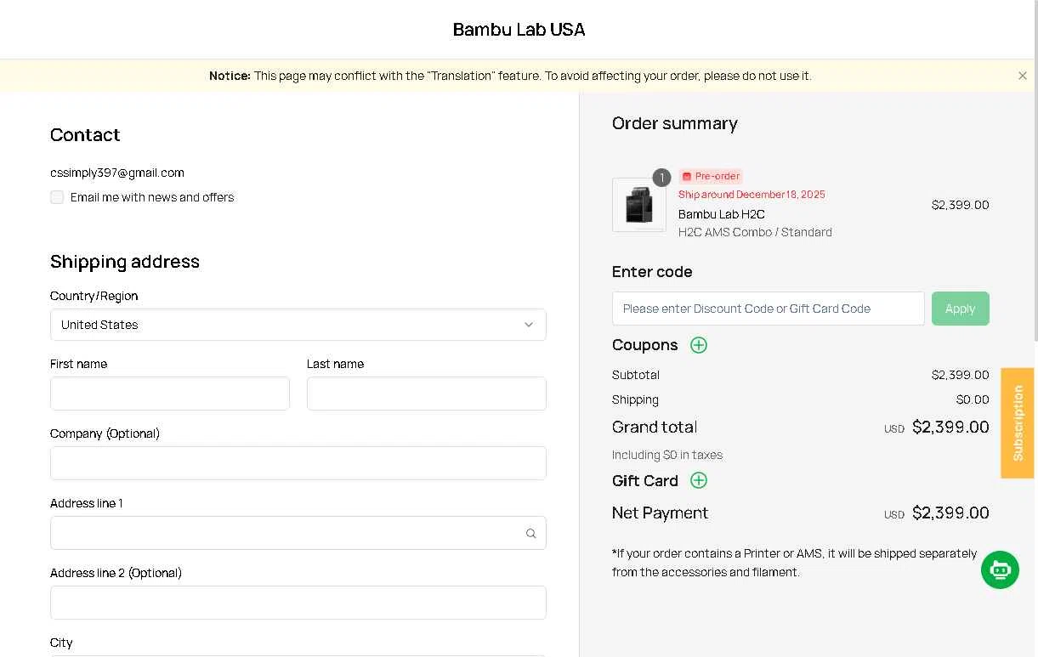
Task: Click the Pre-order badge
Action: (711, 176)
